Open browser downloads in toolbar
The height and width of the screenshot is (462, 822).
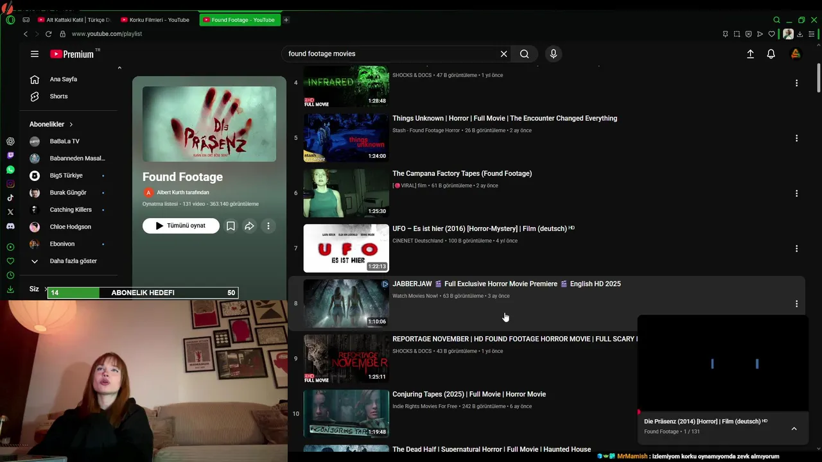coord(800,34)
